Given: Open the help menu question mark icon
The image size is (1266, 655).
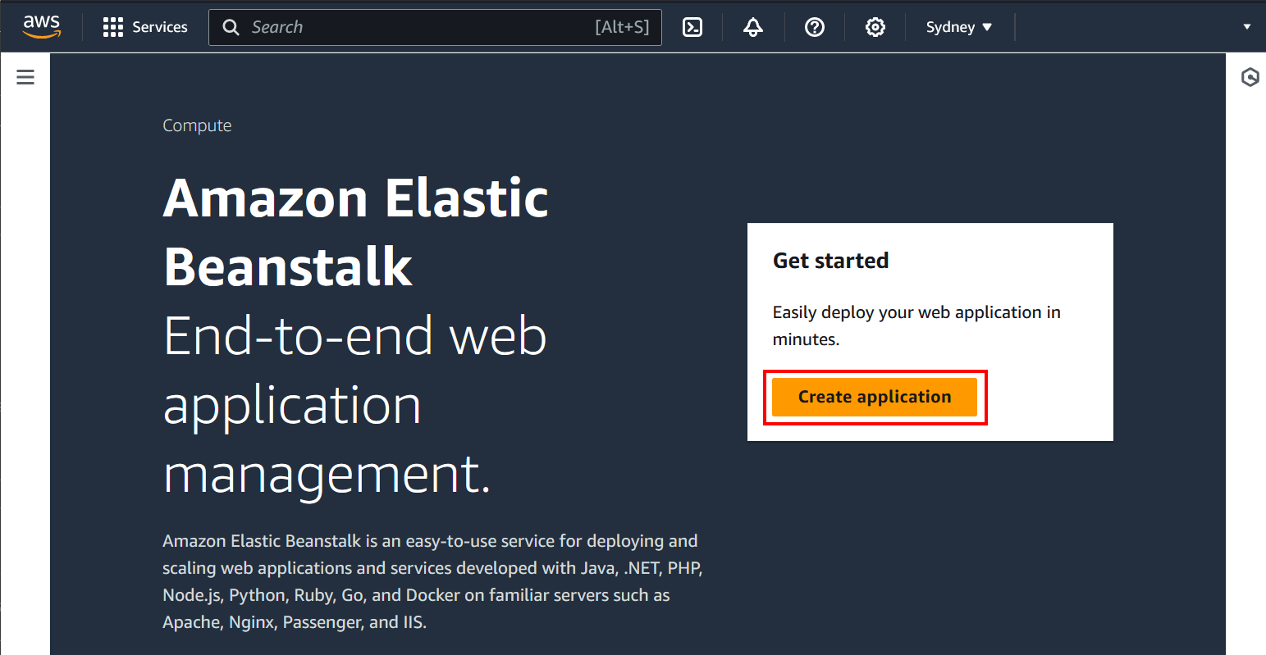Looking at the screenshot, I should click(x=814, y=26).
